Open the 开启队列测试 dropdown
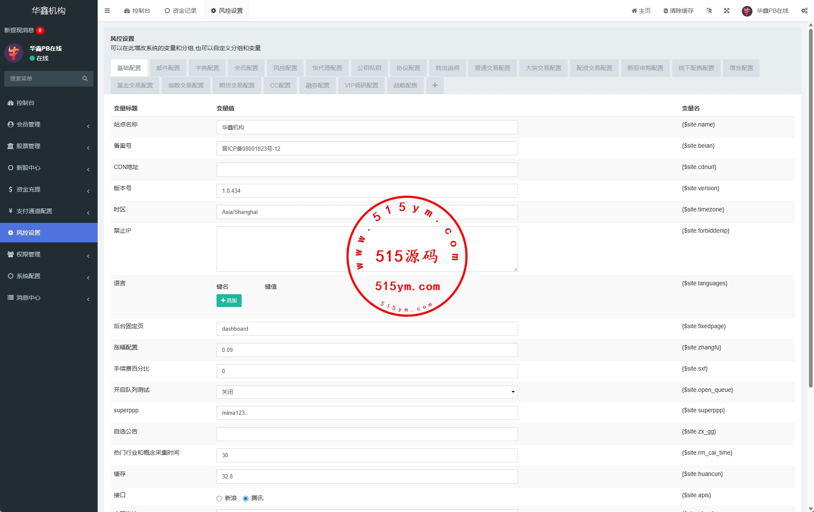 (x=367, y=392)
